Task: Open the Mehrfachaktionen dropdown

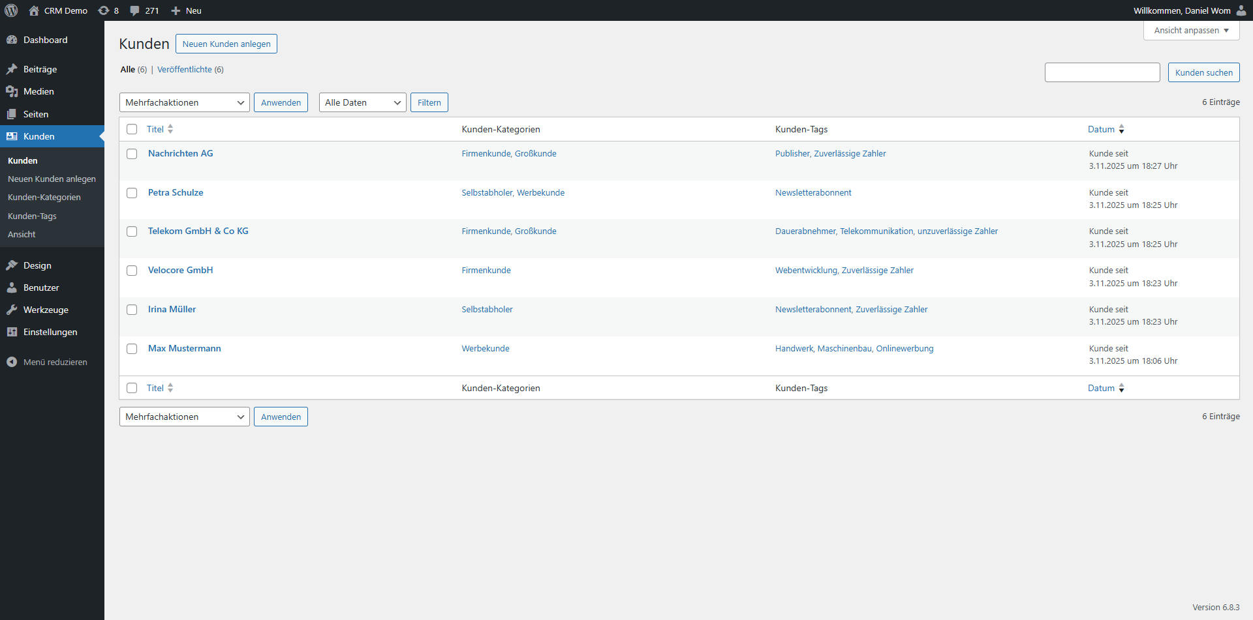Action: click(184, 102)
